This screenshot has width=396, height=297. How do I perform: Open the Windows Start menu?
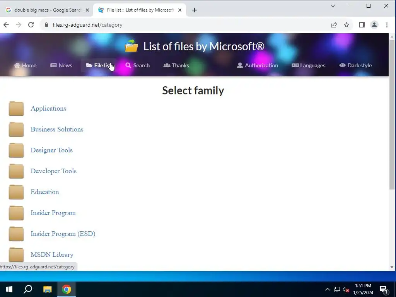9,289
